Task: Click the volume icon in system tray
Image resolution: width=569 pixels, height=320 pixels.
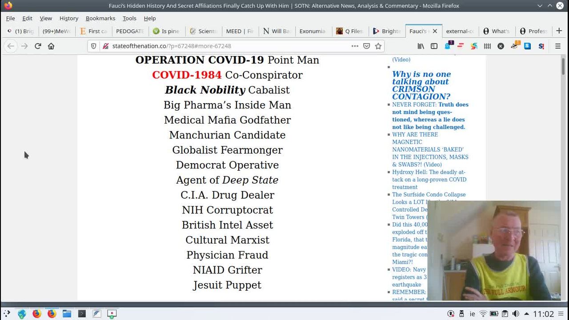Action: tap(516, 314)
